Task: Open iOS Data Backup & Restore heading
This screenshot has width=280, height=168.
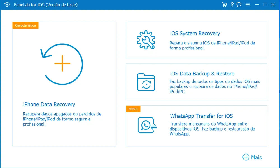Action: click(202, 74)
